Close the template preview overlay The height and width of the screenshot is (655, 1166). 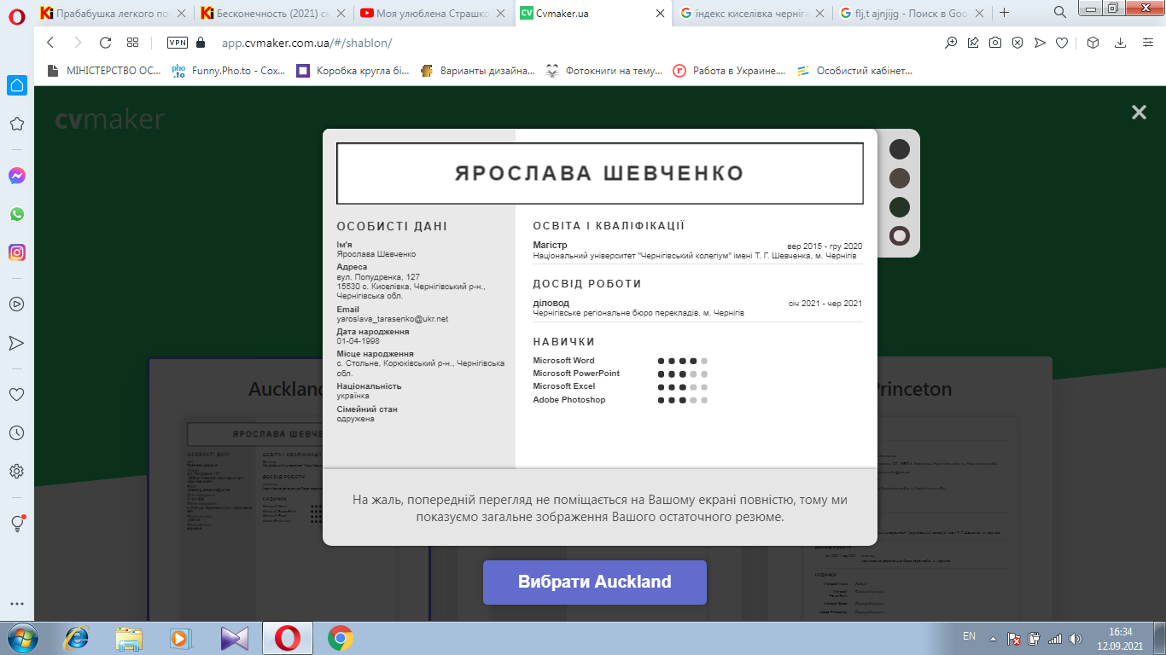1139,113
